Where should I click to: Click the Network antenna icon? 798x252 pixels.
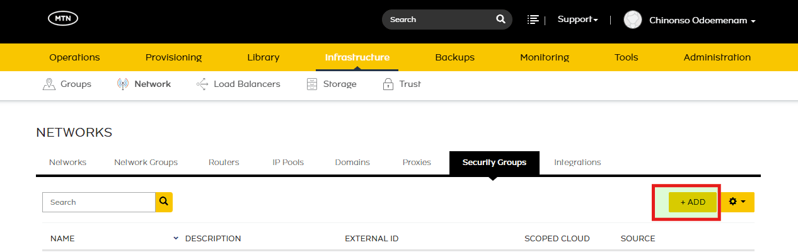(123, 84)
